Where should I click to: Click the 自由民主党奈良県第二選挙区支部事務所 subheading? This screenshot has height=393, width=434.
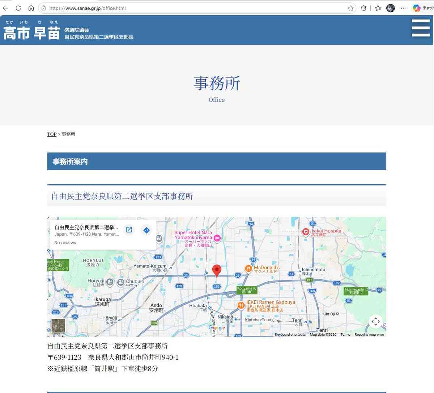click(122, 196)
